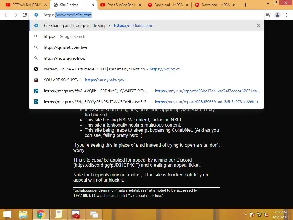This screenshot has height=220, width=293.
Task: Remove the mediafire.com suggestion
Action: coord(258,25)
